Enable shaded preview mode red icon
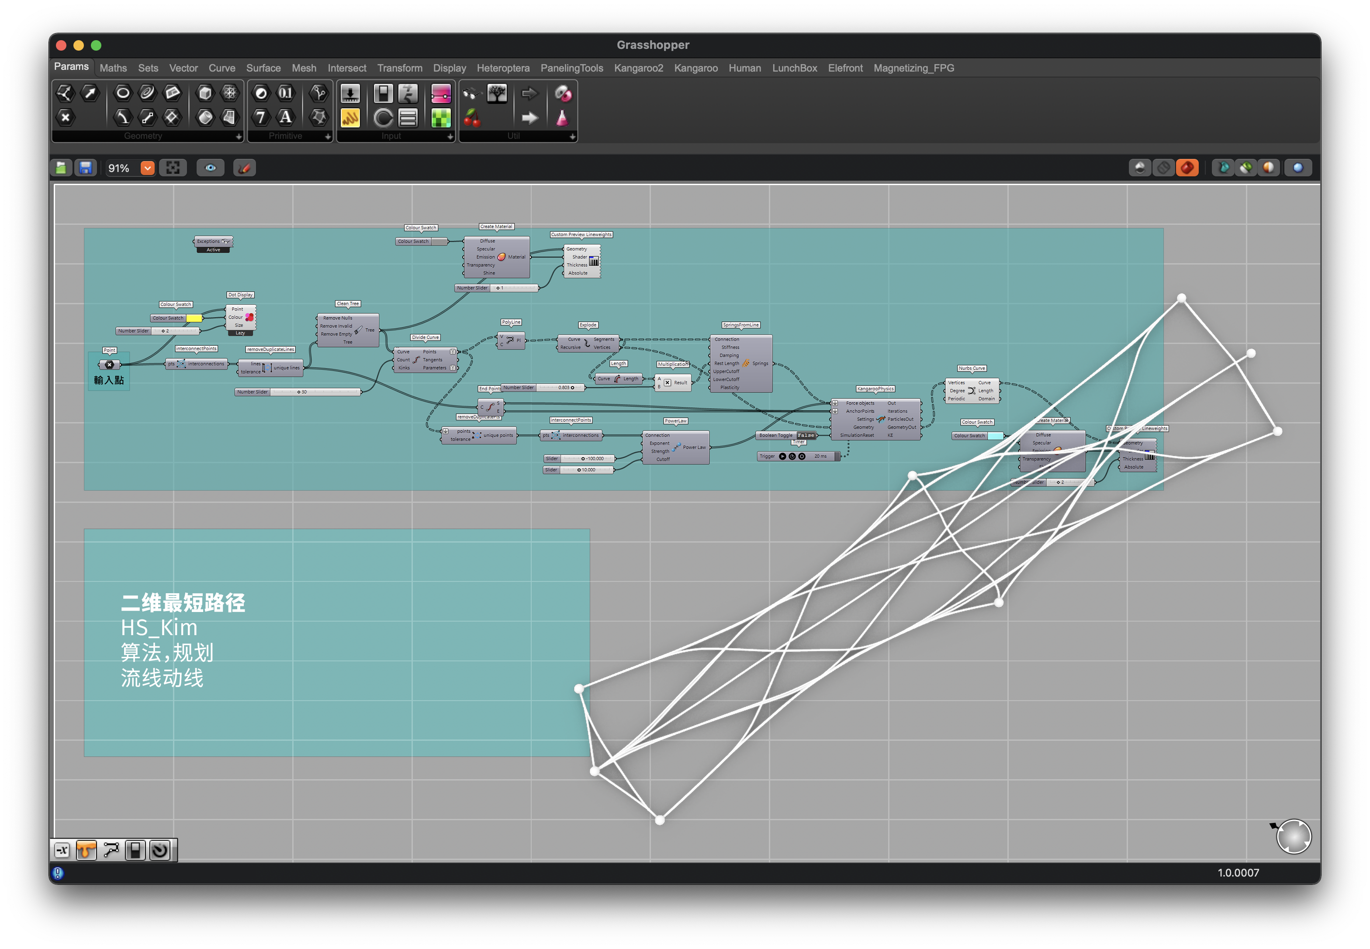The height and width of the screenshot is (949, 1370). click(x=1187, y=168)
